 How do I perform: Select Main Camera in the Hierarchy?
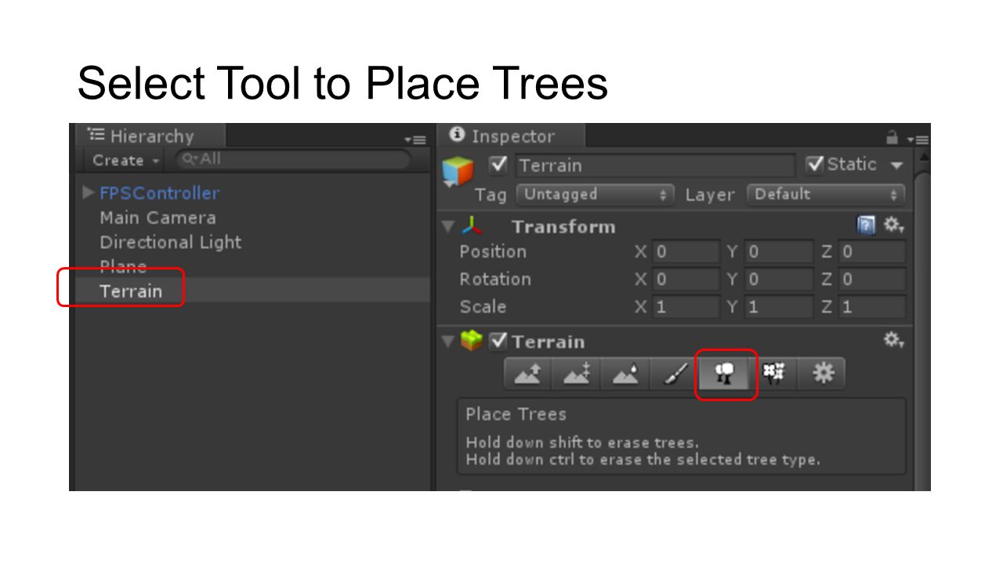158,218
